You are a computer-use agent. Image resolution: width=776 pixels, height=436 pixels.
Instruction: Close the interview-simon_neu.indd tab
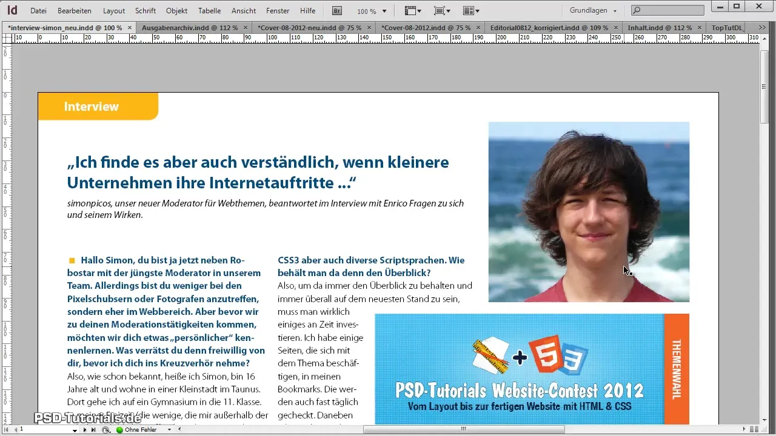tap(130, 28)
